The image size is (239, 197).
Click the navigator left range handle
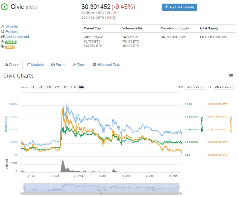[24, 187]
